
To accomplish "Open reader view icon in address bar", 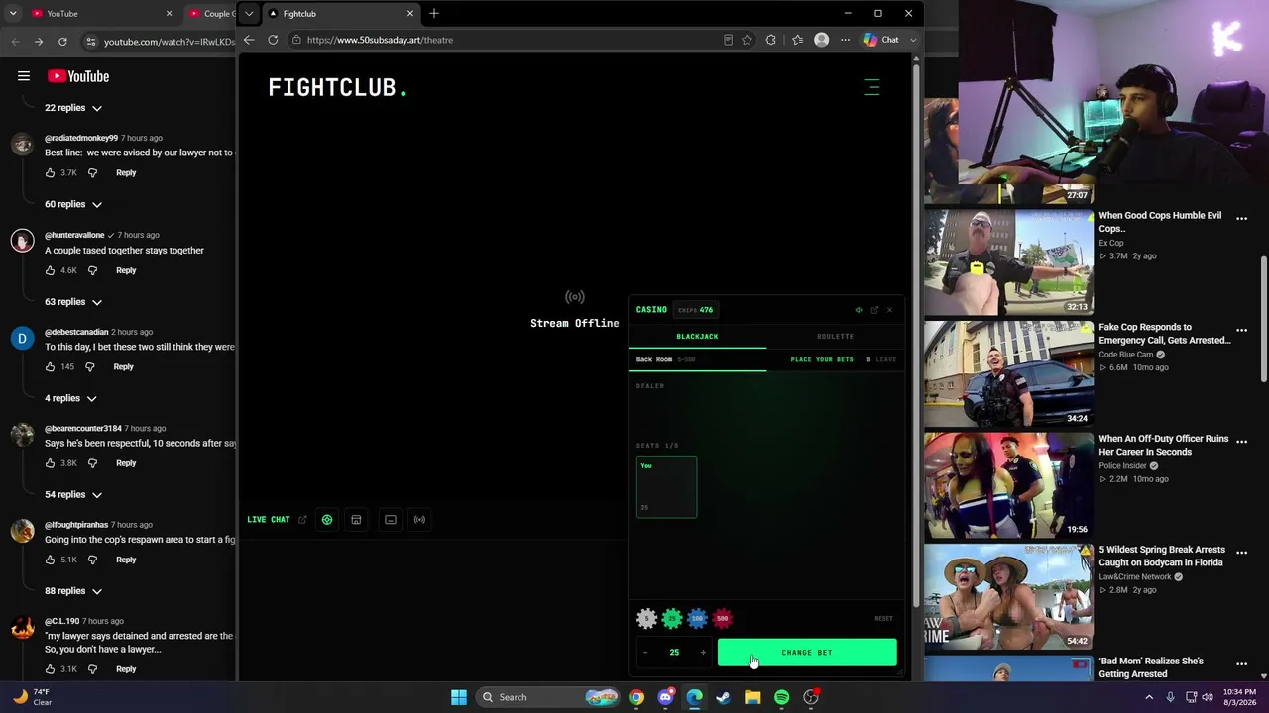I will click(x=728, y=40).
